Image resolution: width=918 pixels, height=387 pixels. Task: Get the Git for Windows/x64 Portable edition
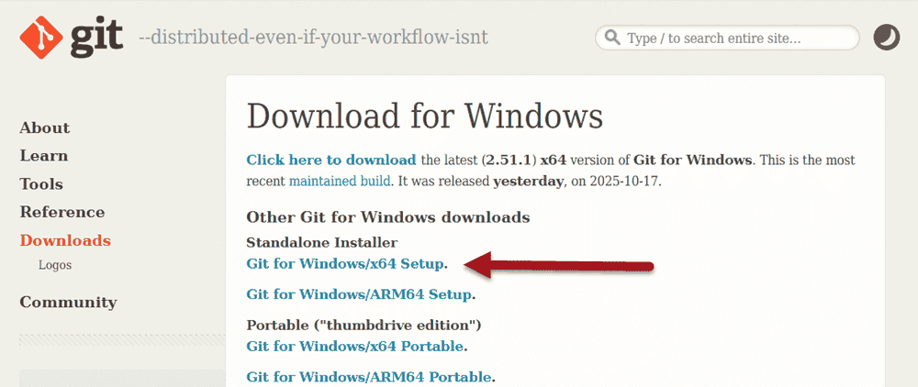click(x=355, y=346)
